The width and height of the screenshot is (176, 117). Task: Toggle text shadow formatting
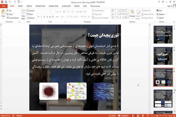point(47,17)
